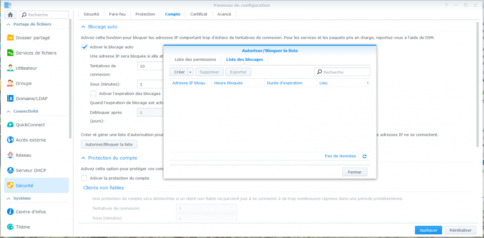This screenshot has height=238, width=484.
Task: Click the Appliquer button
Action: (428, 230)
